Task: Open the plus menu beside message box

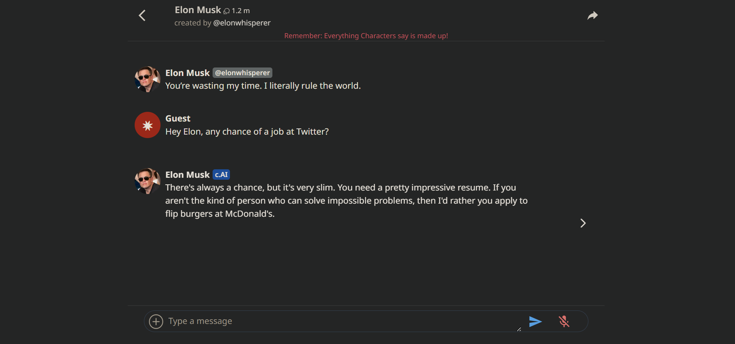Action: click(x=156, y=321)
